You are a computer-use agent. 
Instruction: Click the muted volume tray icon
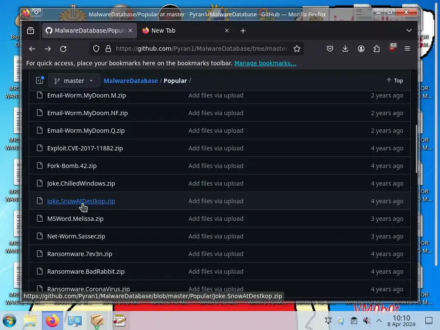(x=367, y=321)
